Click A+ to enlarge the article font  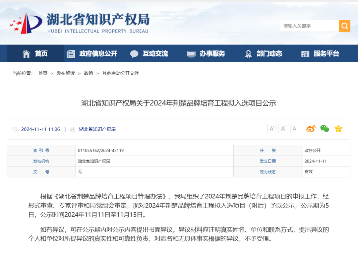click(272, 128)
